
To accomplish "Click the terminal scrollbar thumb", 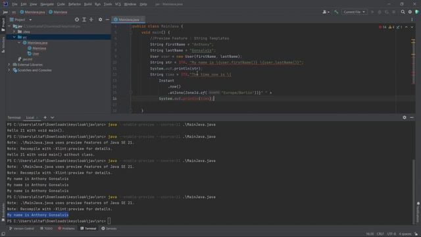I will pos(414,191).
